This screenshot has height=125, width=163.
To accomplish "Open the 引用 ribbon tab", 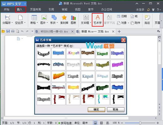I will point(51,9).
